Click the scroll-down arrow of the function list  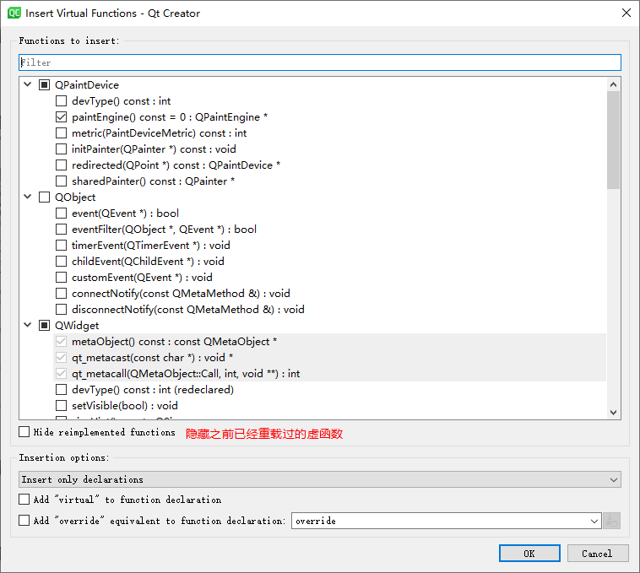pyautogui.click(x=613, y=413)
